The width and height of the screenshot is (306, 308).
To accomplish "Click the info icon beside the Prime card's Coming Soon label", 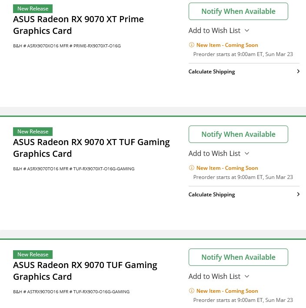I will click(x=191, y=45).
